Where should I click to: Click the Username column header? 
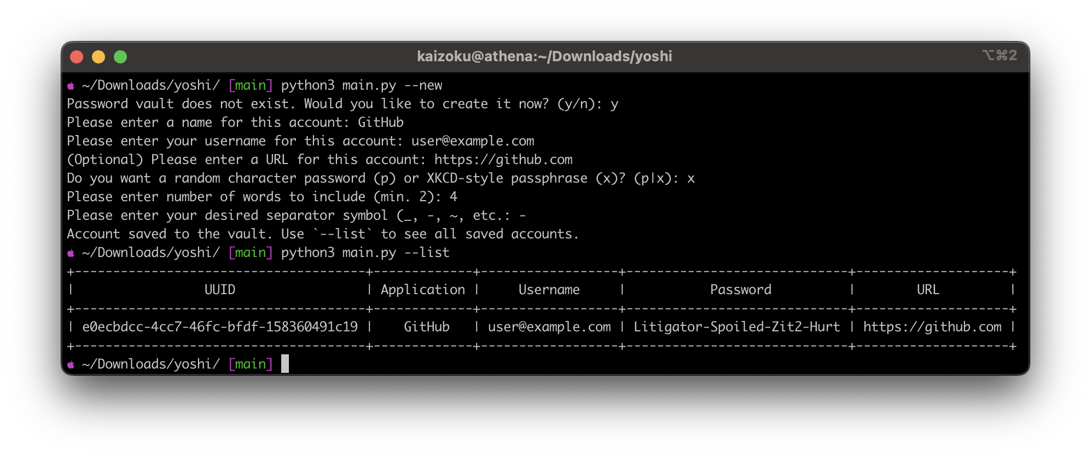click(549, 290)
